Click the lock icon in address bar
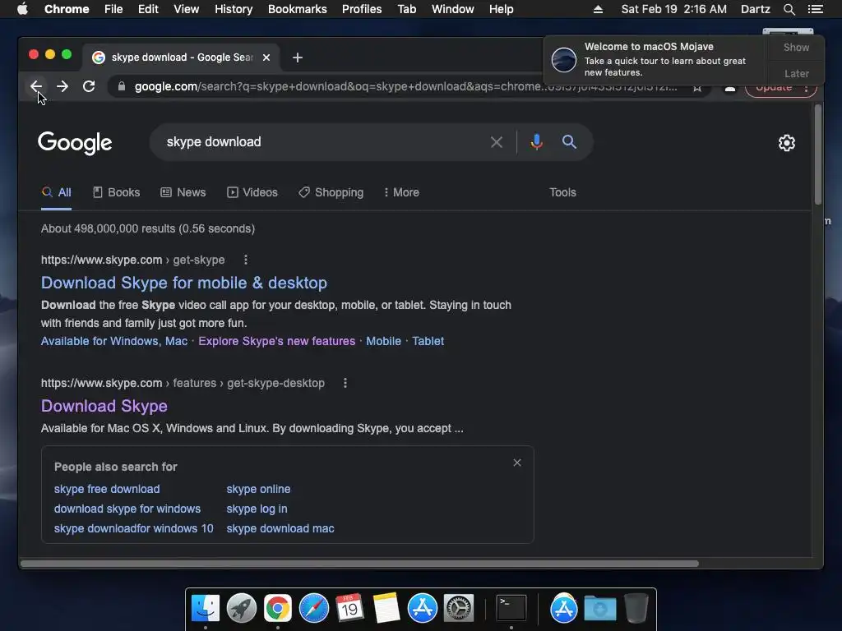The width and height of the screenshot is (842, 631). click(122, 86)
